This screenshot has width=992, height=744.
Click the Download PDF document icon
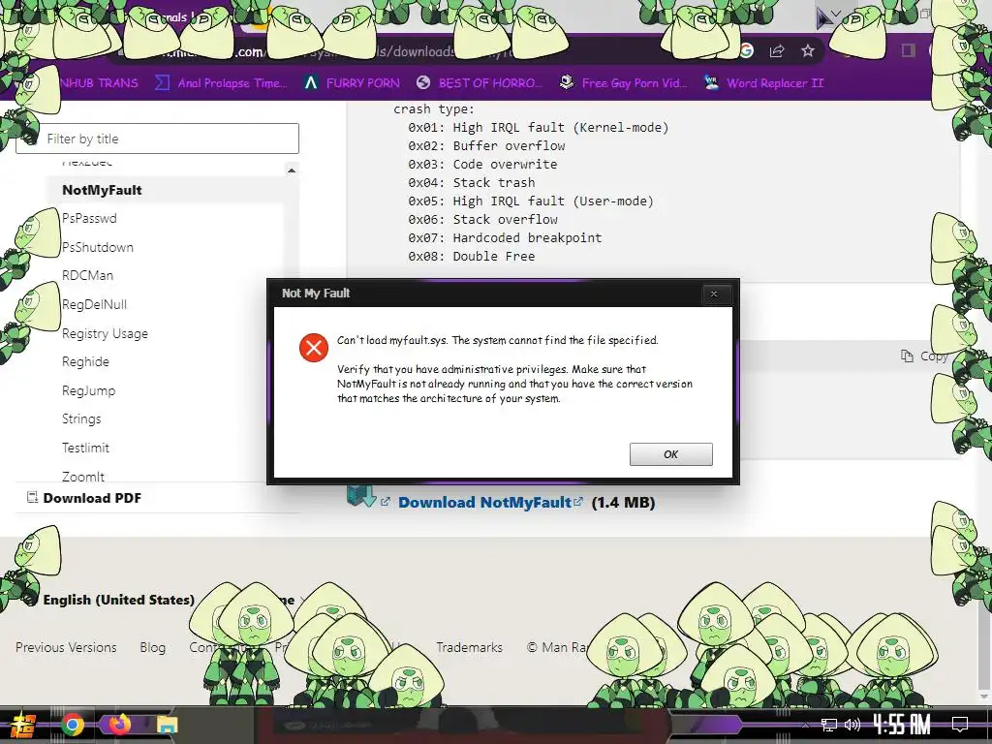[32, 497]
